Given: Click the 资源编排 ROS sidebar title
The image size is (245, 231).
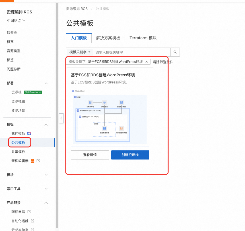Looking at the screenshot, I should point(19,12).
